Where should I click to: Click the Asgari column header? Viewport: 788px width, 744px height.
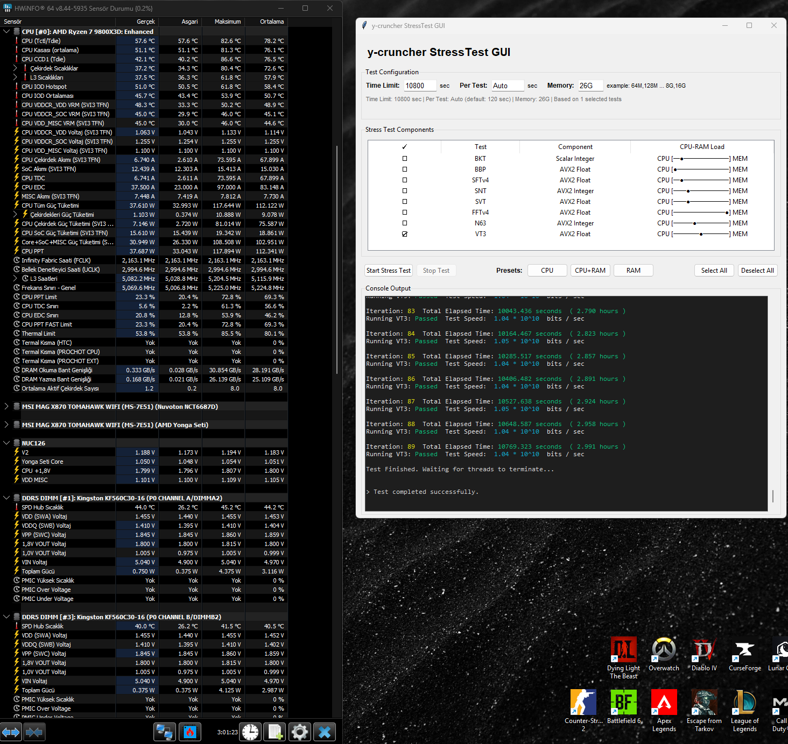(180, 22)
